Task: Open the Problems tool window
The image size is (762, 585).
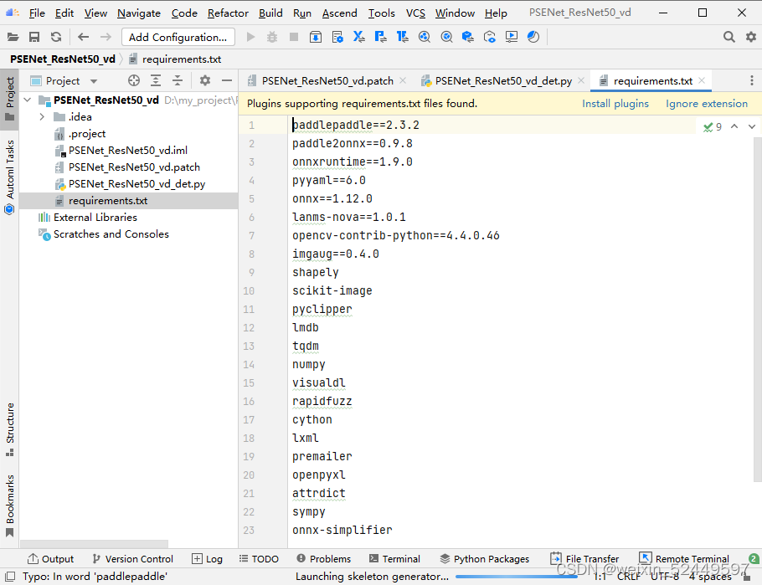Action: tap(323, 558)
